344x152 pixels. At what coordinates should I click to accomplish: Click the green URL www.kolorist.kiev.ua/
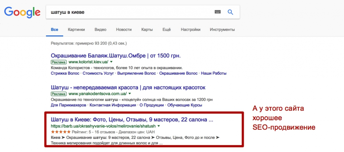tap(88, 62)
